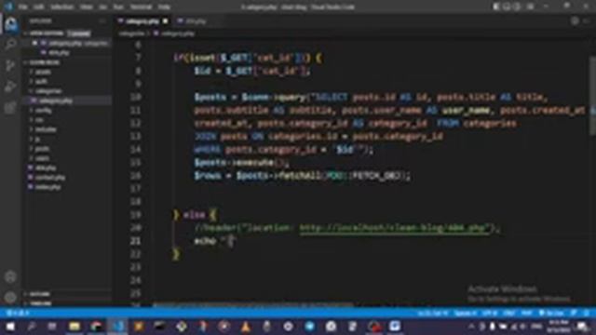This screenshot has width=596, height=335.
Task: Open the Source Control view
Action: (10, 66)
